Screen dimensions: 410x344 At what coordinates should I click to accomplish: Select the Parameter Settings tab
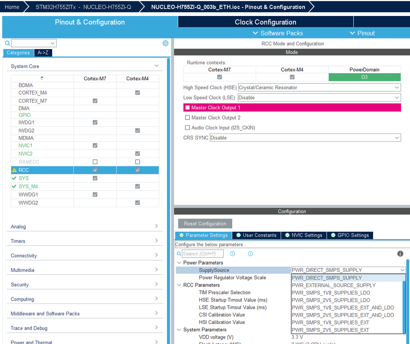204,235
